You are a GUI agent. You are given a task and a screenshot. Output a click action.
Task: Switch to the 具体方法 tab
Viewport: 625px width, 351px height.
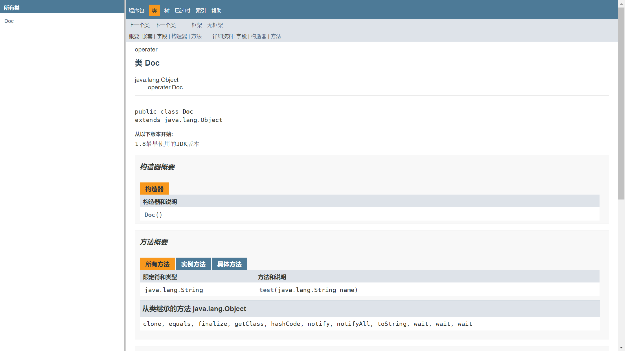point(229,264)
